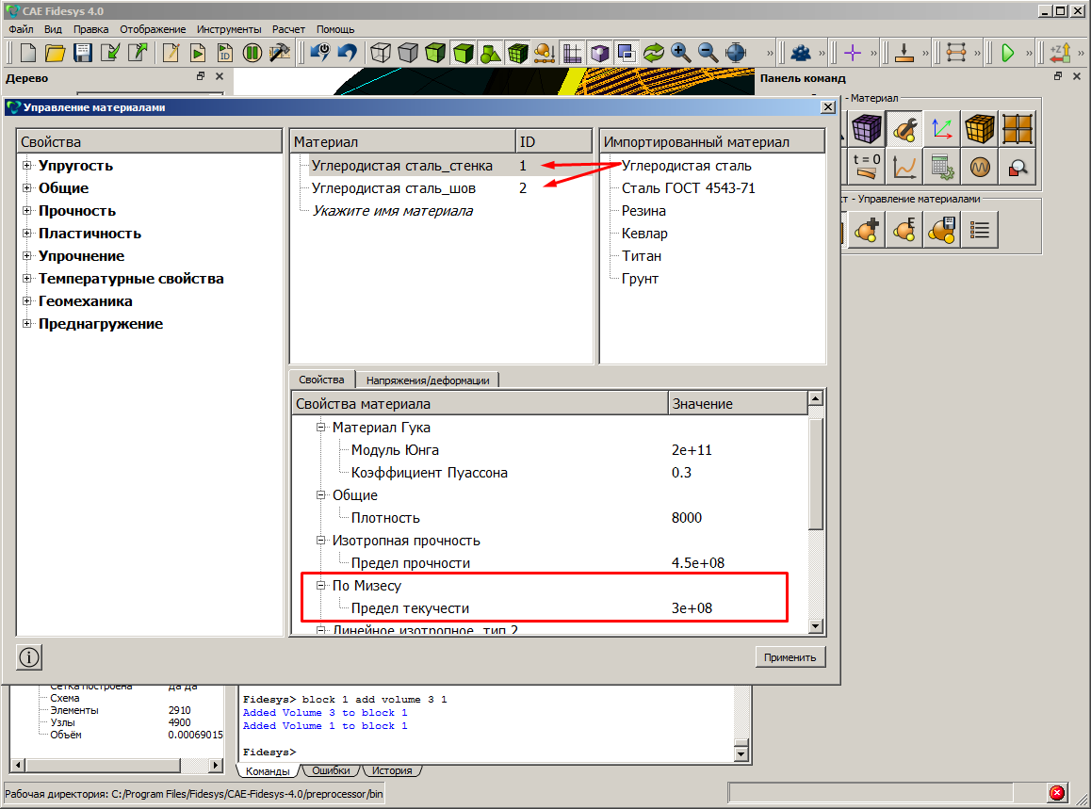Image resolution: width=1091 pixels, height=809 pixels.
Task: Expand the Температурные свойства group
Action: 26,278
